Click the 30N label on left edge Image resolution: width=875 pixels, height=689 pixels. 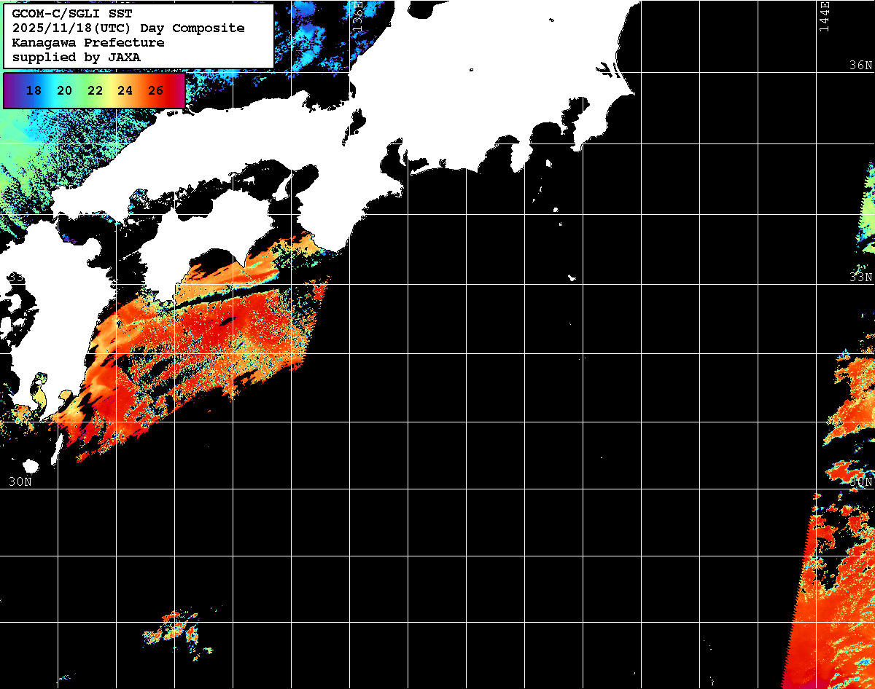[20, 481]
